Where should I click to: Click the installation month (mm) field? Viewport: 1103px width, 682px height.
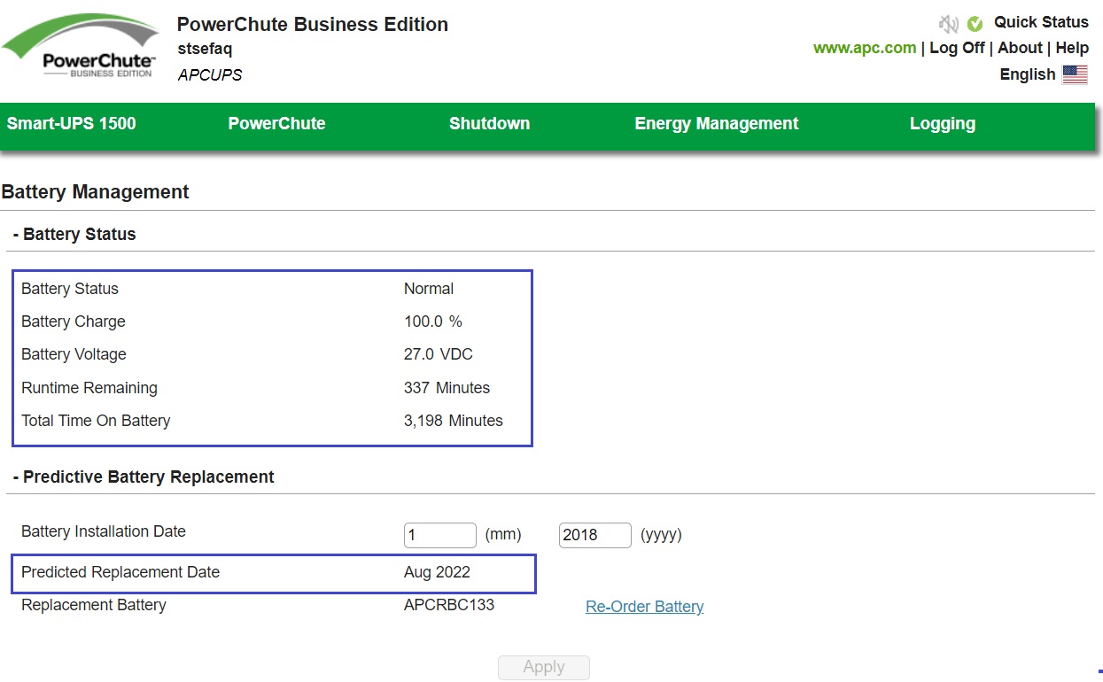[x=440, y=535]
